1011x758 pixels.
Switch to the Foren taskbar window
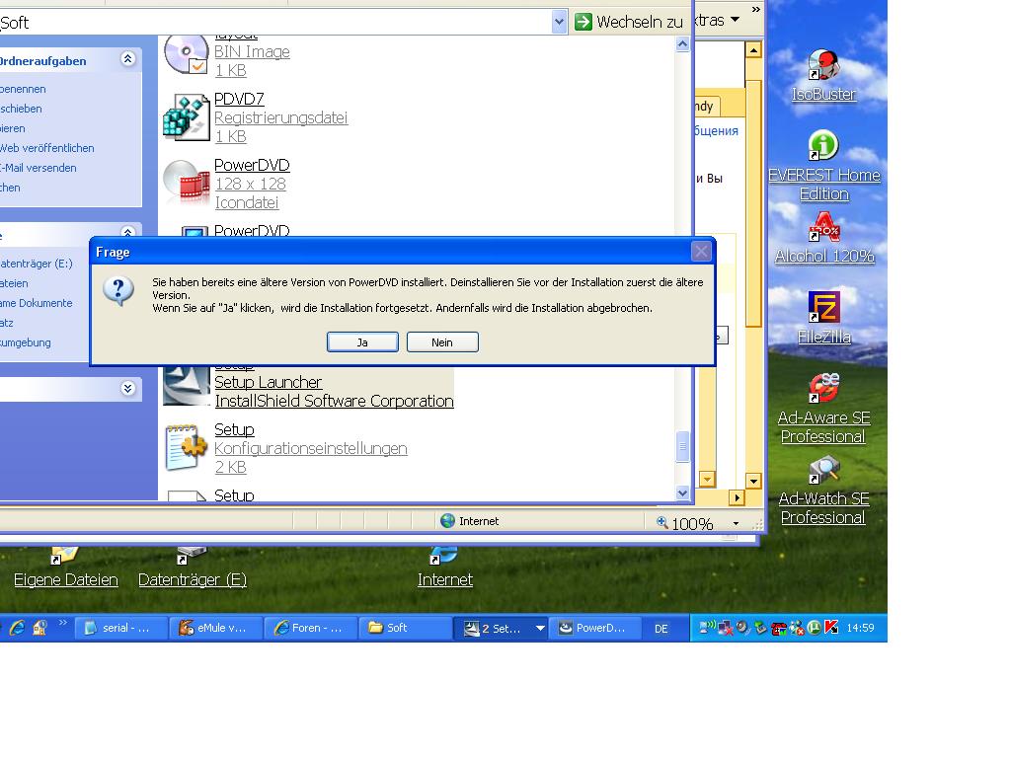click(x=311, y=628)
